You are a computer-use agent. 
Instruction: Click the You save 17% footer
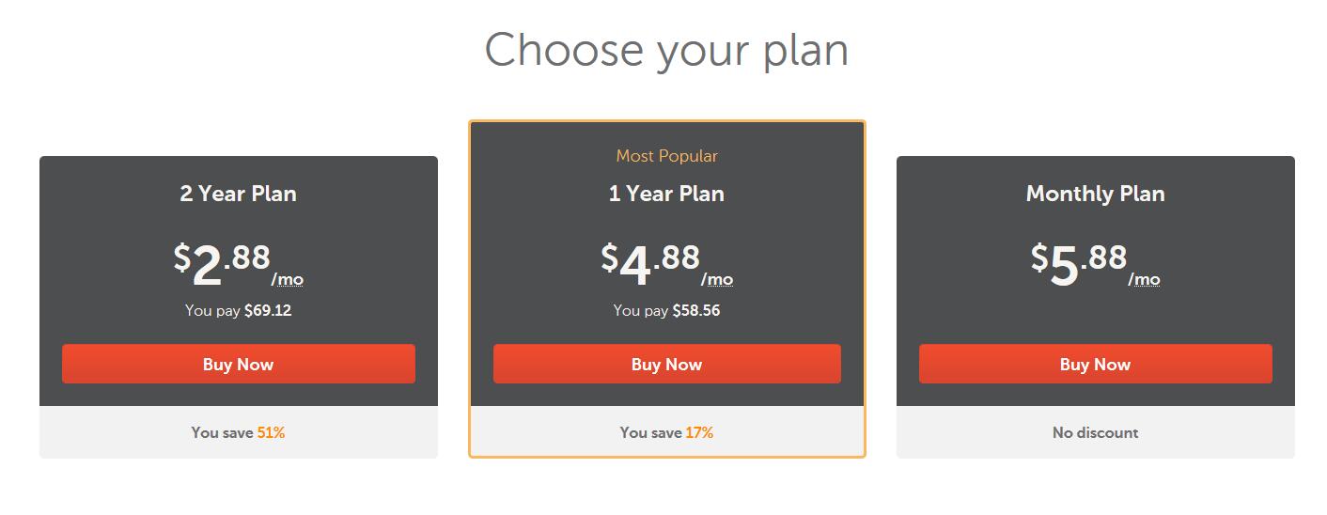pyautogui.click(x=667, y=432)
